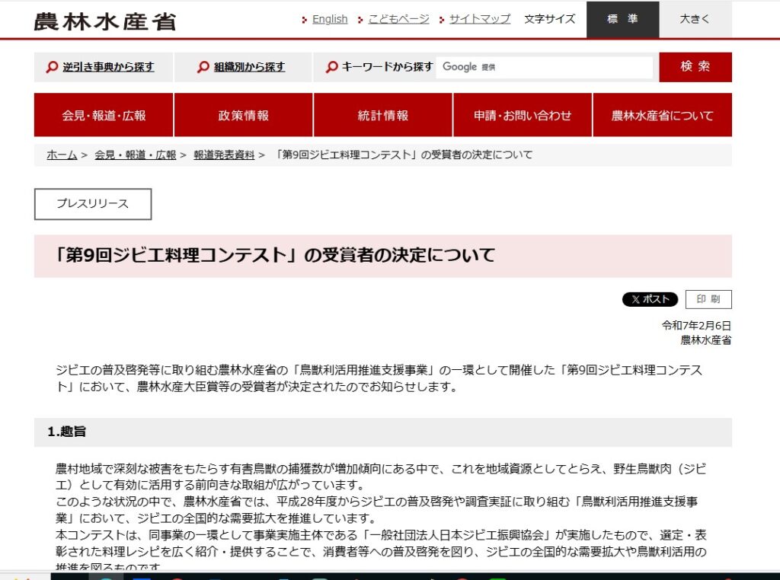Open the 政策情報 menu

[x=243, y=116]
